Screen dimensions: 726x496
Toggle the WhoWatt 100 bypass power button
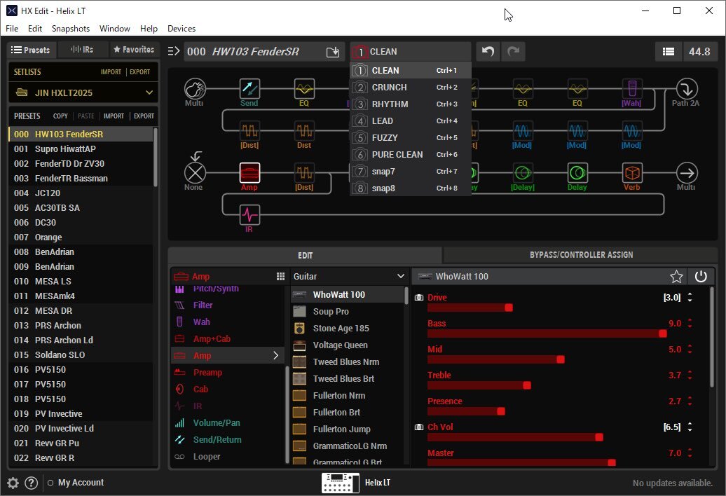click(x=701, y=277)
